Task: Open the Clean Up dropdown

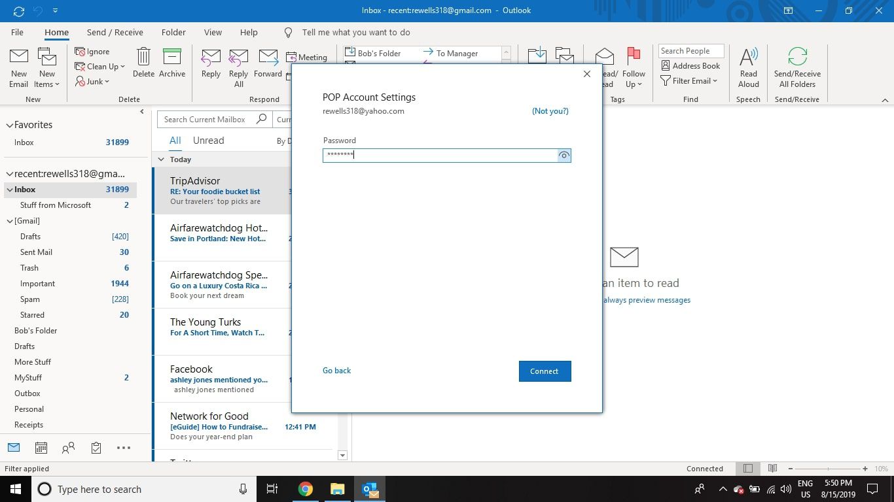Action: click(x=99, y=67)
